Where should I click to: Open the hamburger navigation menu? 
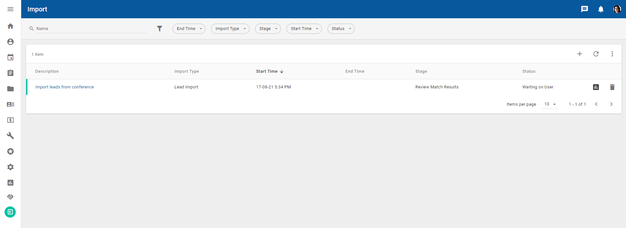(x=10, y=9)
